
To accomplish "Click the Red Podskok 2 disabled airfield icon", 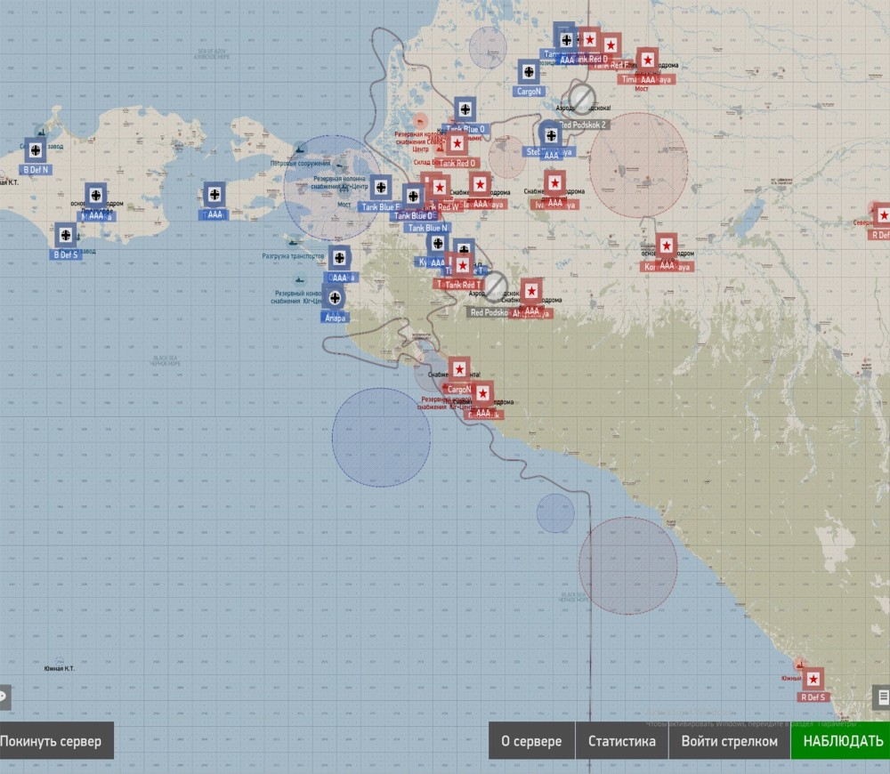I will (x=582, y=96).
